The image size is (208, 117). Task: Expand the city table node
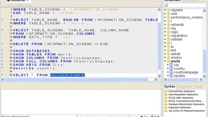point(168,65)
